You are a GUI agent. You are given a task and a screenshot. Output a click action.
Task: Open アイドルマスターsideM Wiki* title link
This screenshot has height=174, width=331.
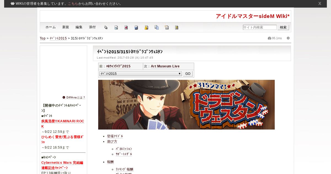[253, 16]
